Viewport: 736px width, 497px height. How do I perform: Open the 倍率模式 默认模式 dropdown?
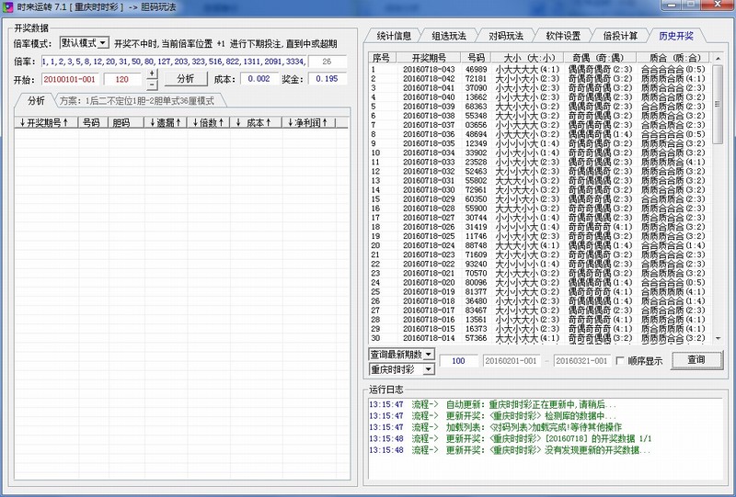point(84,42)
